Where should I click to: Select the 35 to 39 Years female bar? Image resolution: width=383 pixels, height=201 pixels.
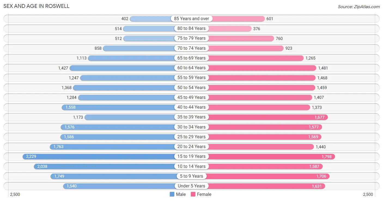(x=260, y=117)
